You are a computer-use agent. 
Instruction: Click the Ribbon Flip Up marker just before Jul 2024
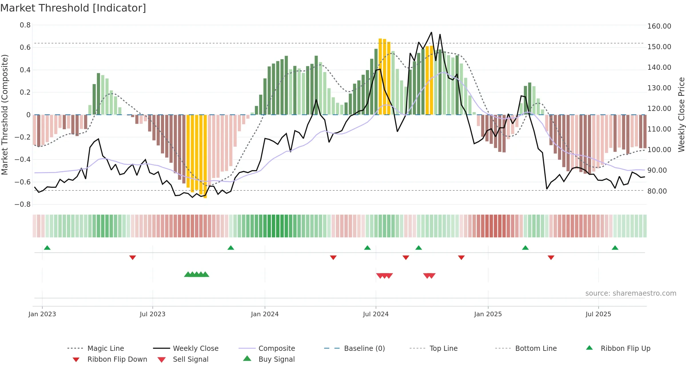pyautogui.click(x=367, y=248)
